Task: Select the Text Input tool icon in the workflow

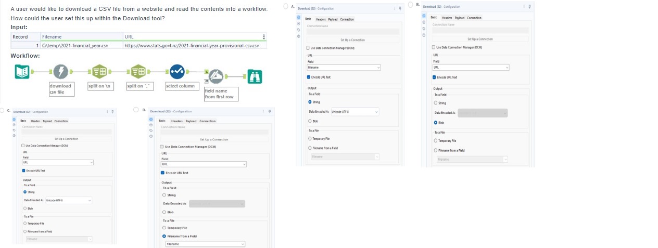Action: click(x=22, y=71)
